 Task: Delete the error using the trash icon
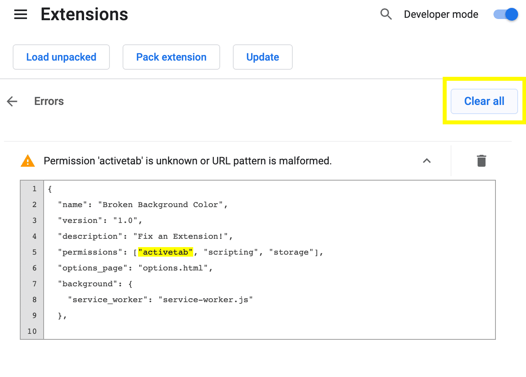pyautogui.click(x=481, y=161)
